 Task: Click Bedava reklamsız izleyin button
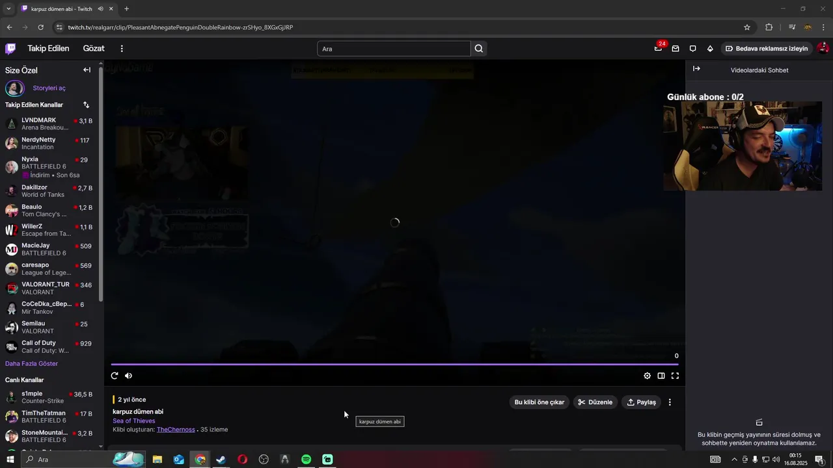[767, 49]
